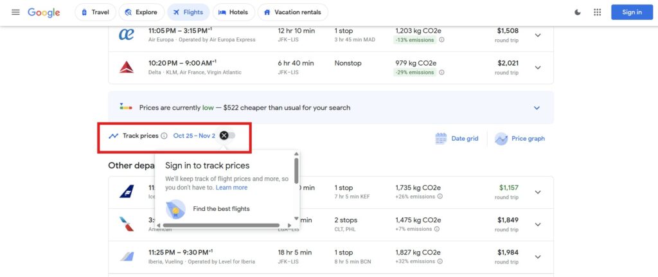
Task: Switch to the Hotels tab
Action: 233,12
